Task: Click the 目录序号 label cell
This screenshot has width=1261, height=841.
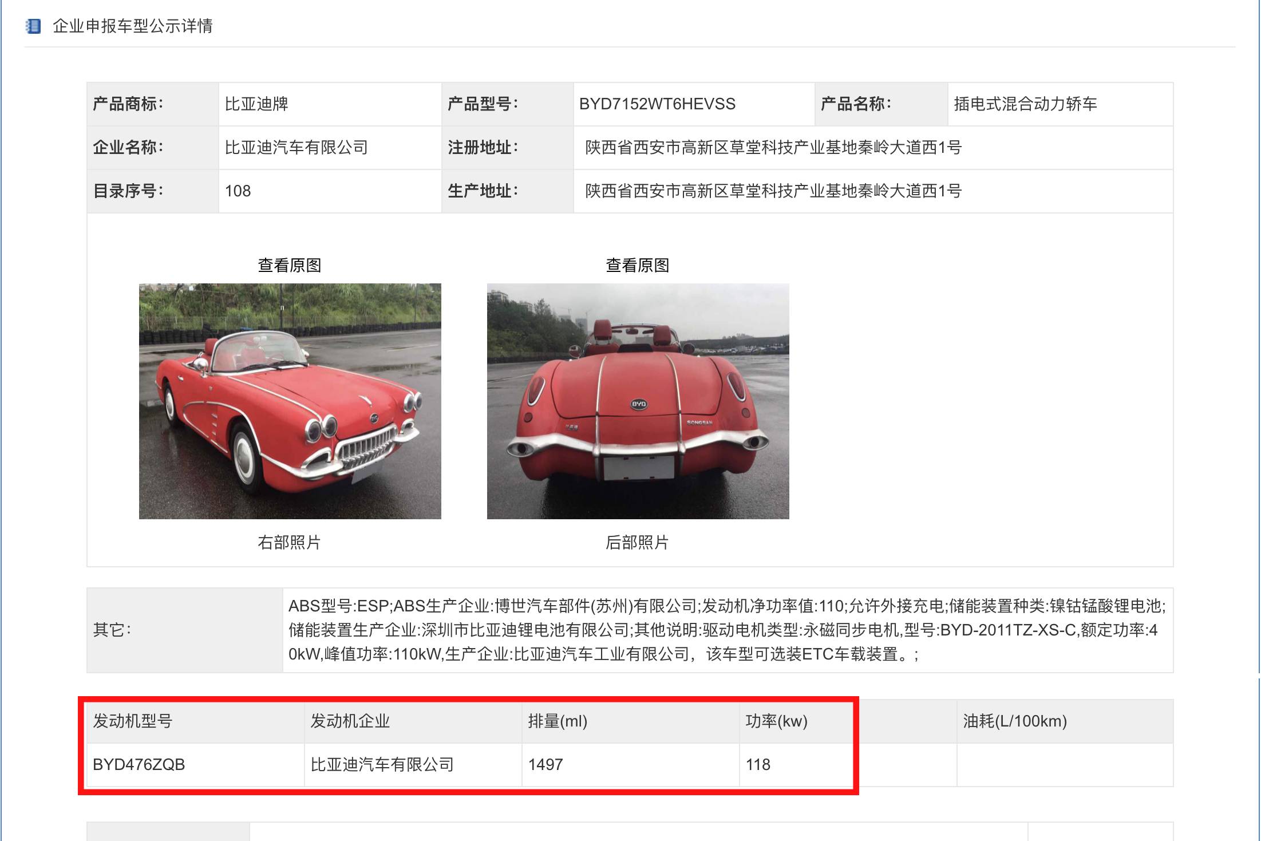Action: (x=153, y=191)
